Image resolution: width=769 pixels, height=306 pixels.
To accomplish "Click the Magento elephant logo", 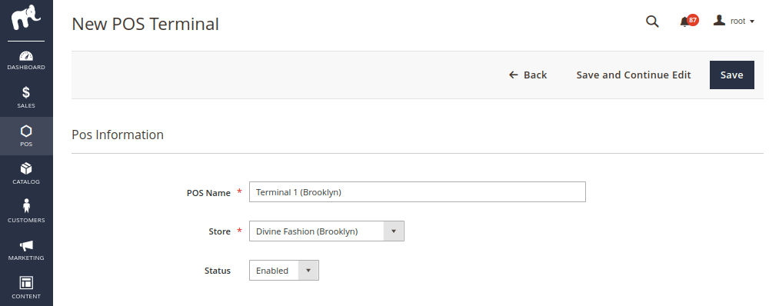I will point(26,17).
